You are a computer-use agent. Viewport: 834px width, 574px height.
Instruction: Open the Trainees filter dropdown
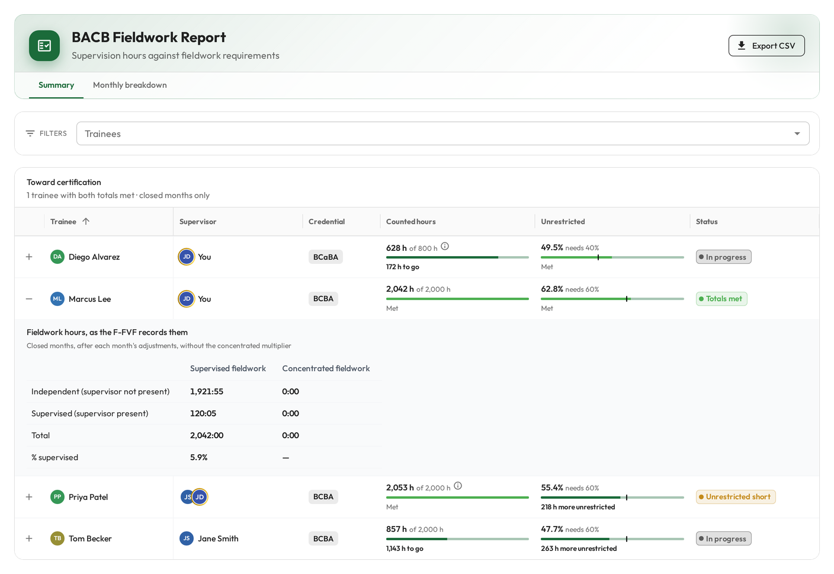(443, 133)
